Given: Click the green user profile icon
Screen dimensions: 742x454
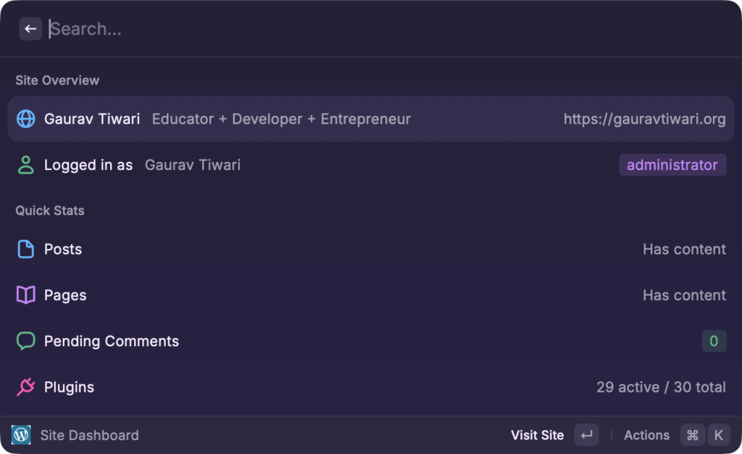Looking at the screenshot, I should (25, 164).
